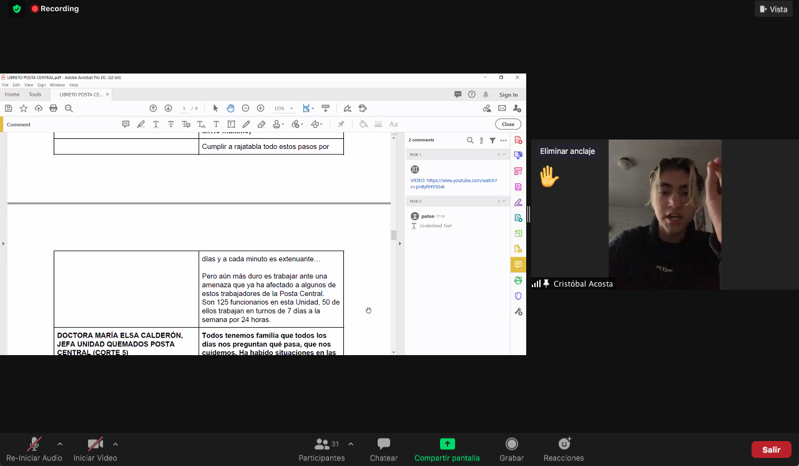Filter comments with the funnel icon
The height and width of the screenshot is (466, 799).
click(x=493, y=140)
